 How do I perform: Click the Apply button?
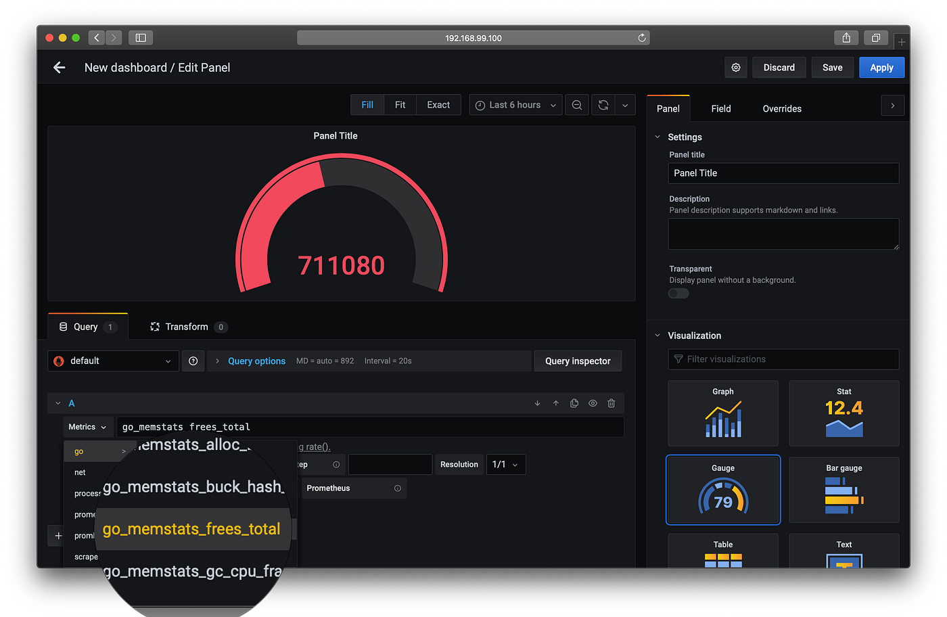[881, 67]
